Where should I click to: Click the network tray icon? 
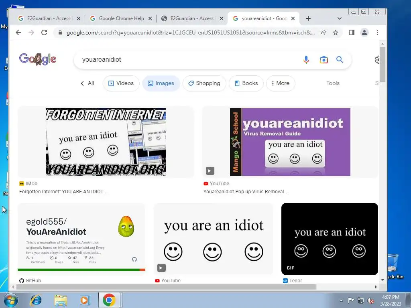[x=361, y=300]
